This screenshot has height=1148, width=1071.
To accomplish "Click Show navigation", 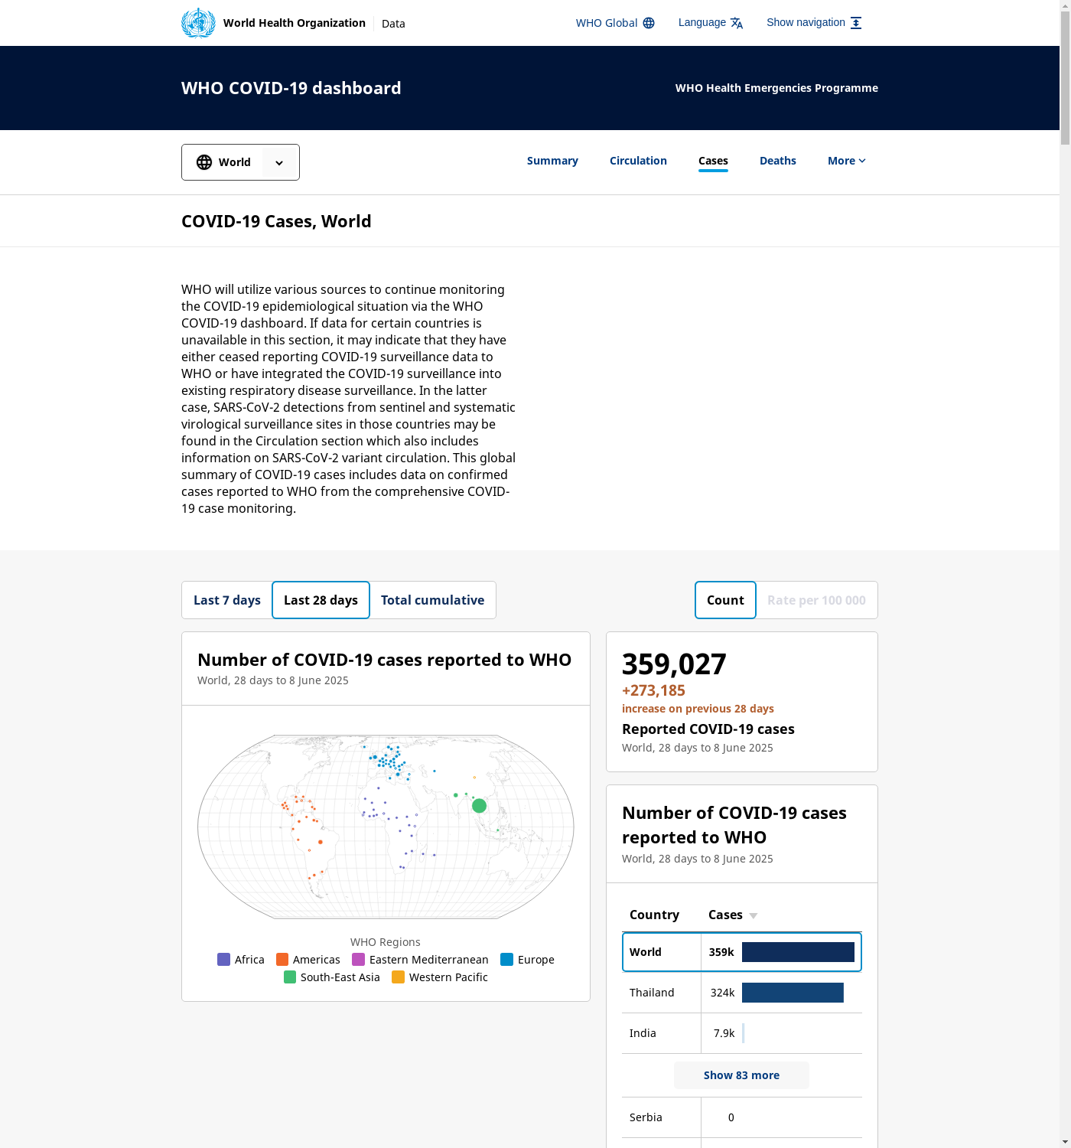I will click(x=814, y=23).
